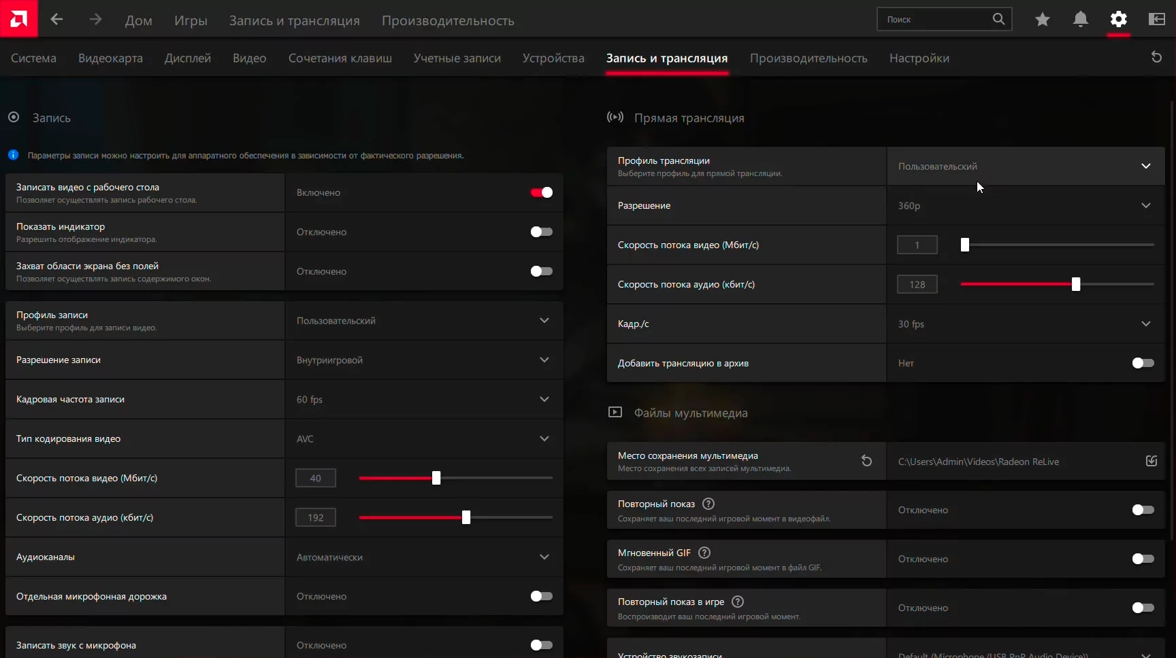The height and width of the screenshot is (658, 1176).
Task: Reset media save location to default
Action: tap(866, 461)
